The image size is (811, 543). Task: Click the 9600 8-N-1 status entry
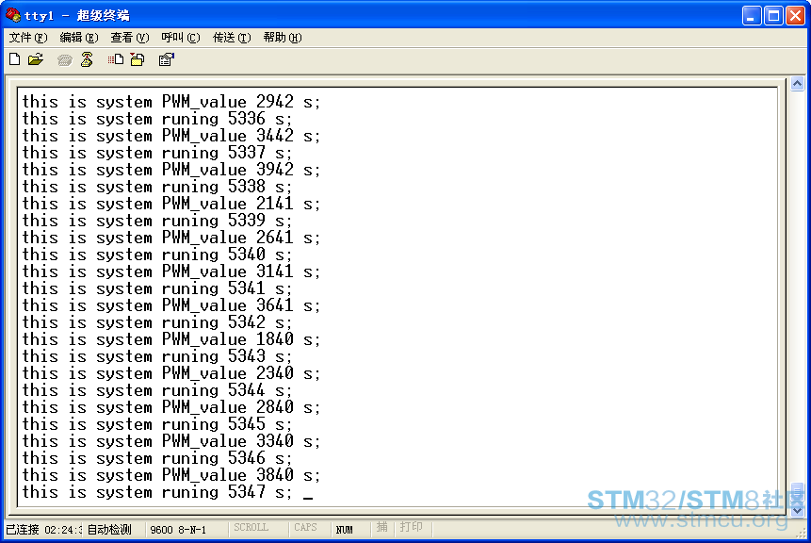click(x=178, y=530)
